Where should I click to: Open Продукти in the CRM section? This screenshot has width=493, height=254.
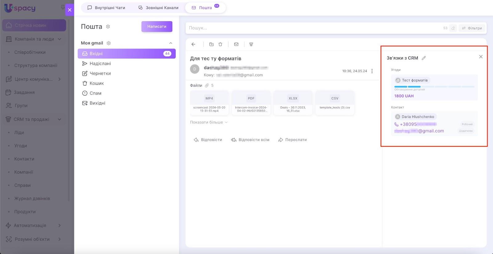pos(25,212)
